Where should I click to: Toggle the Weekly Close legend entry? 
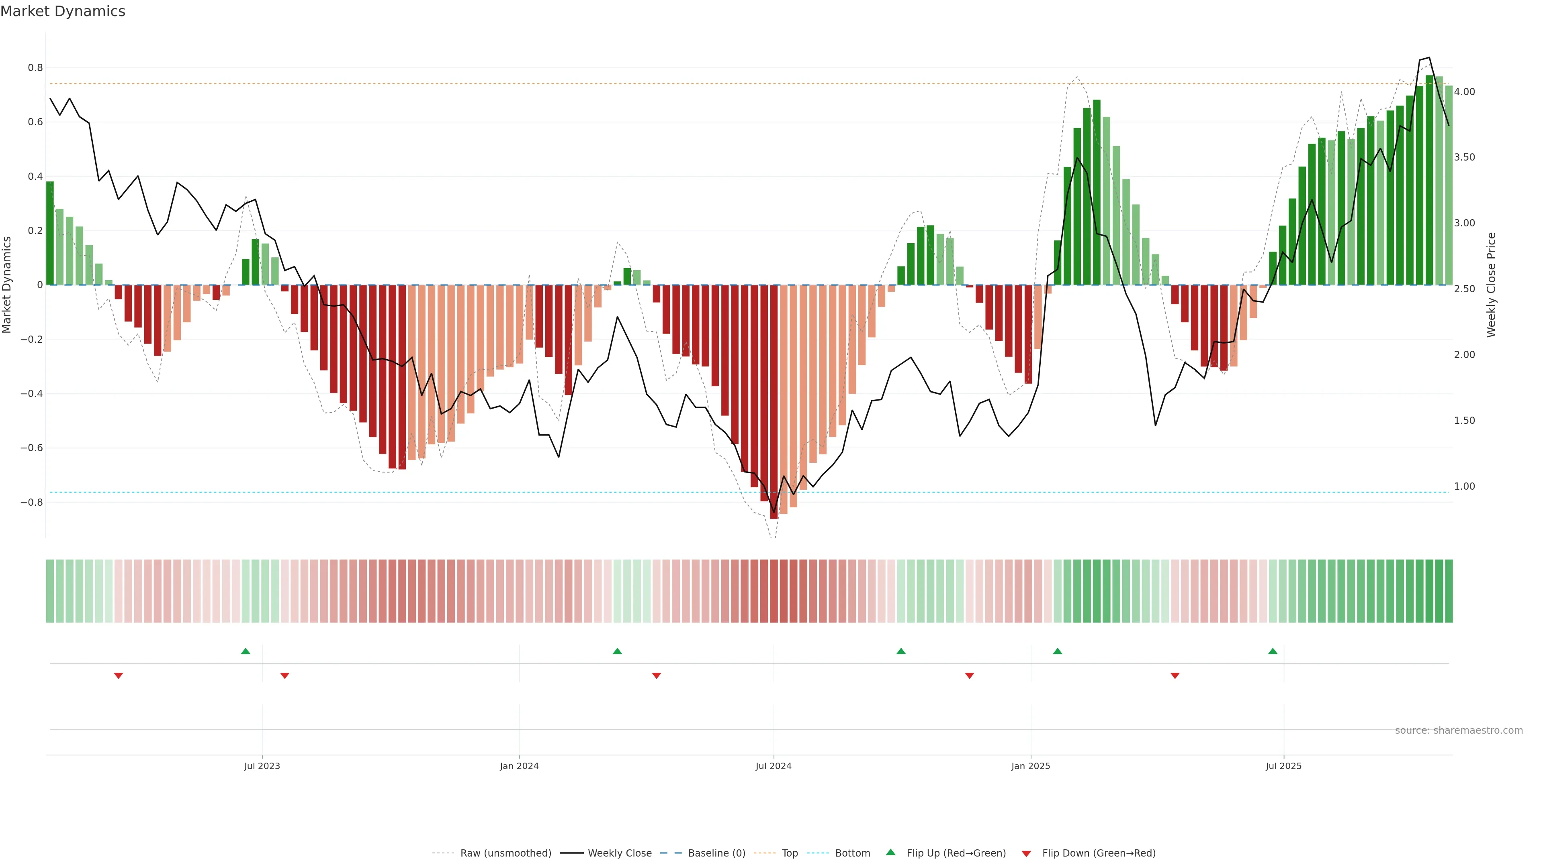coord(619,853)
